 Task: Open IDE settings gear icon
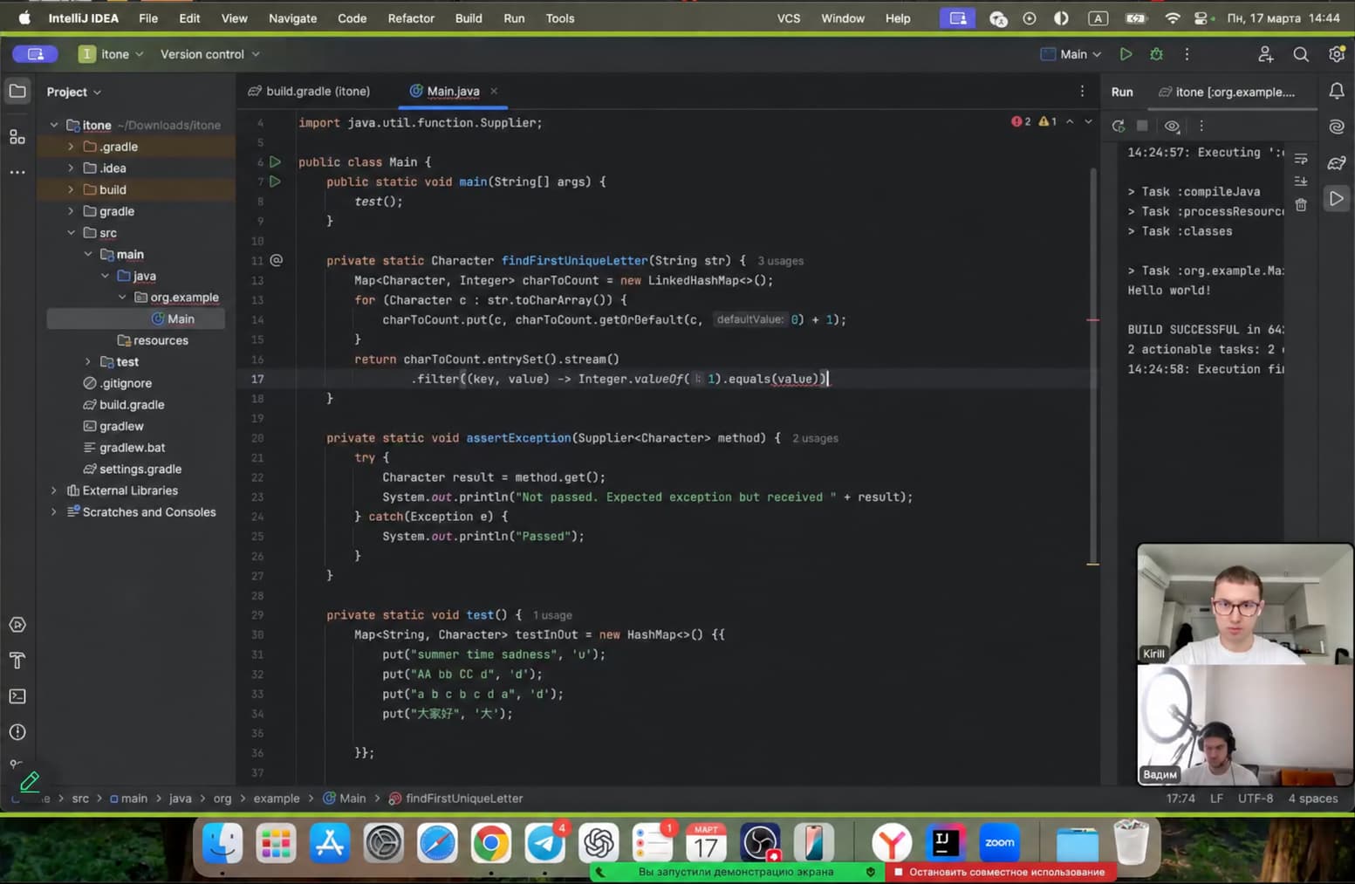click(1337, 54)
